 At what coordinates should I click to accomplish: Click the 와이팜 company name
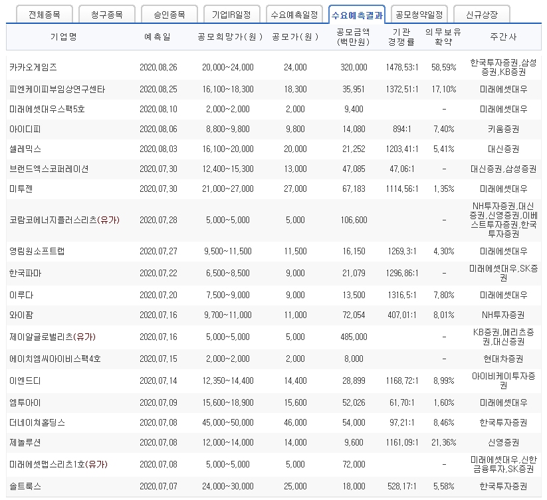(21, 315)
